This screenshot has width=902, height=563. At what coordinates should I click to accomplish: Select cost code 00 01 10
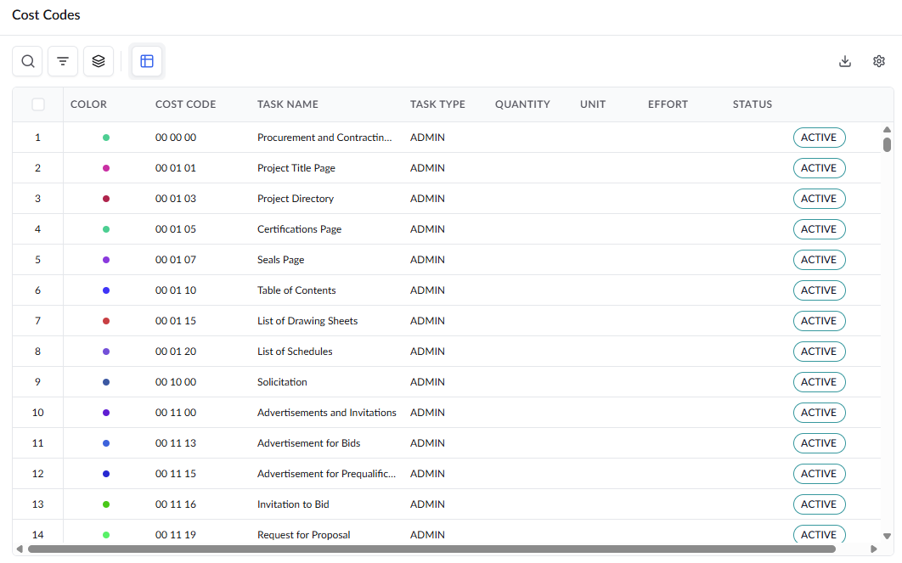click(x=176, y=290)
